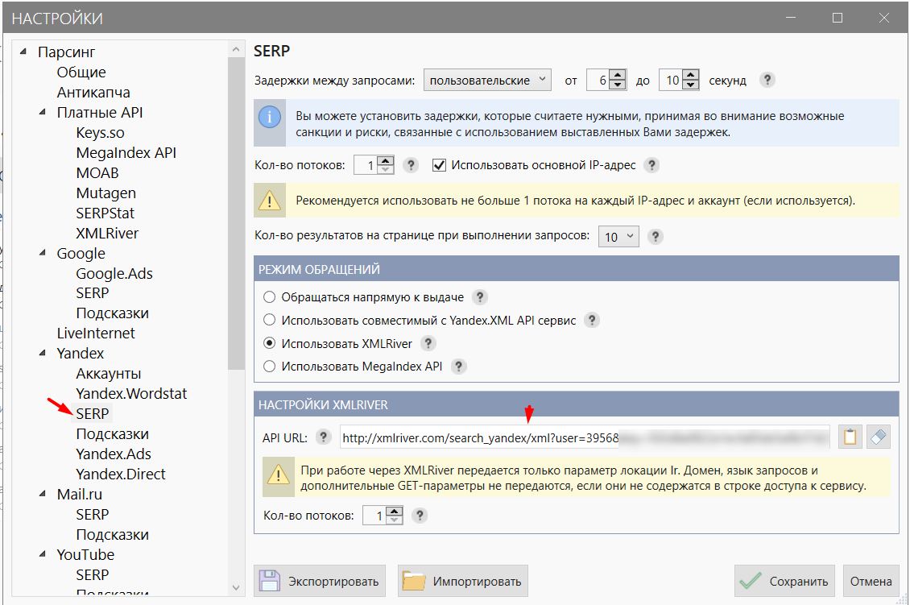Open results per page dropdown

click(618, 236)
